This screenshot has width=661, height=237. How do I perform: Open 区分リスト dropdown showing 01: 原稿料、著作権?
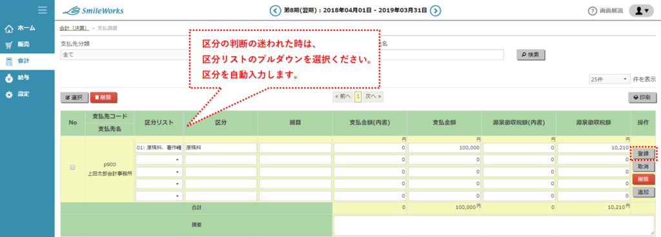pyautogui.click(x=159, y=148)
